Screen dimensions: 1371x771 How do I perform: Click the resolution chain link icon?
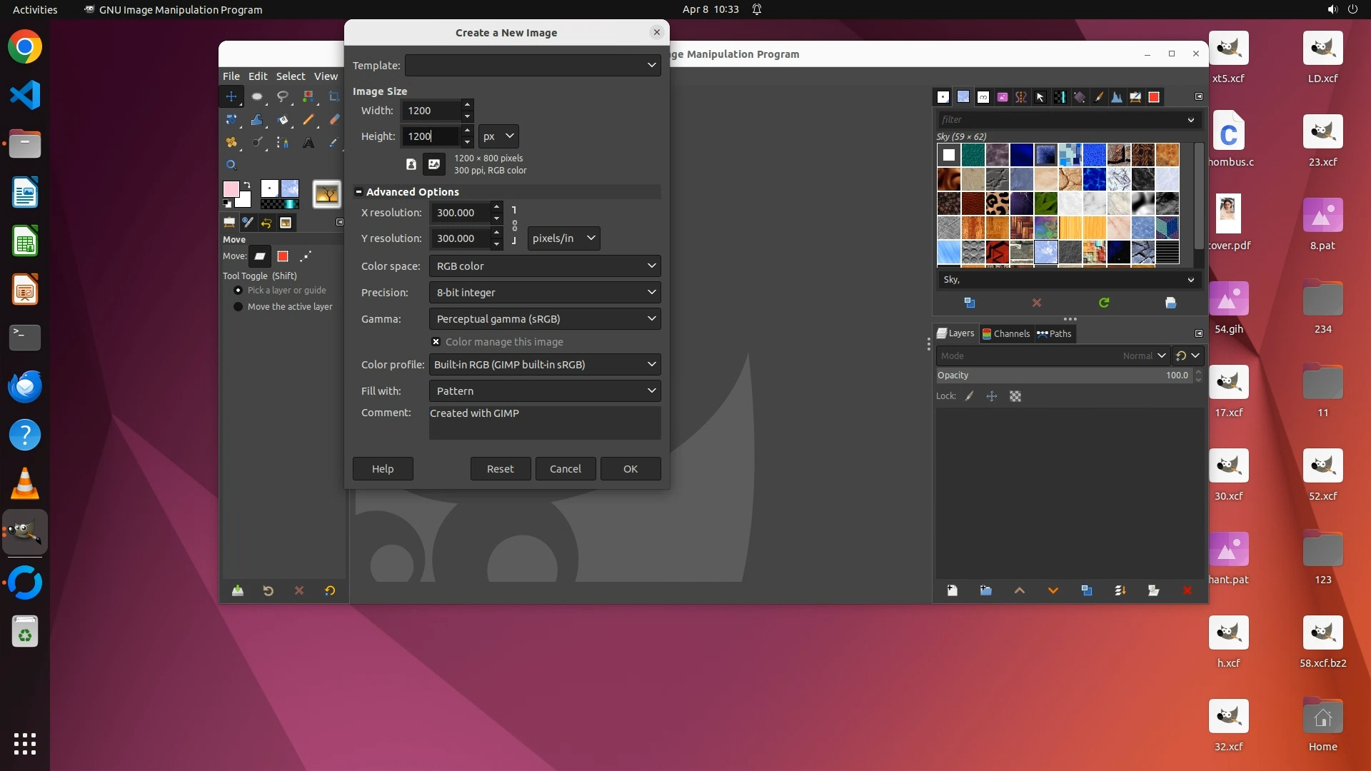[x=514, y=226]
